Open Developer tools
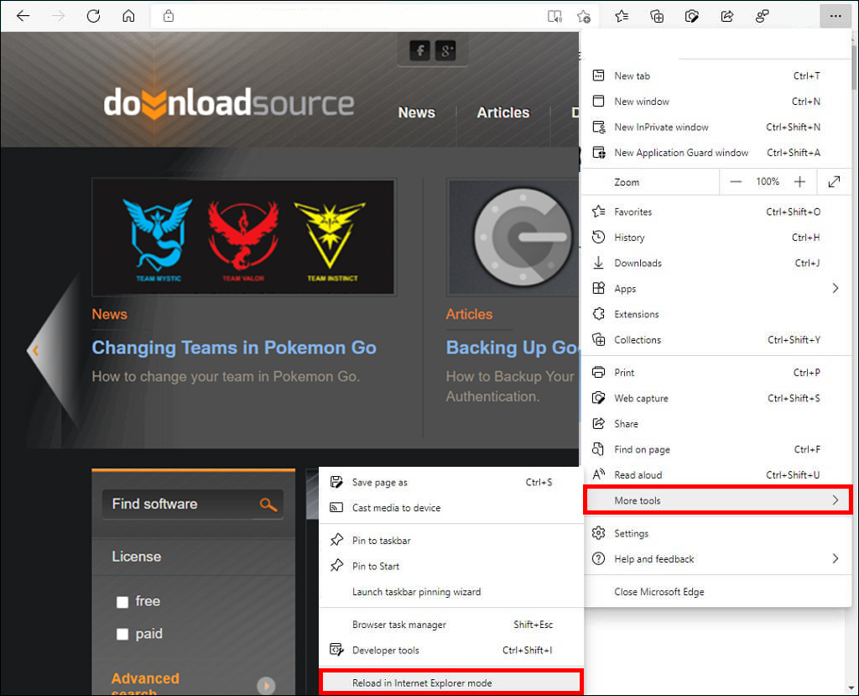 click(x=451, y=651)
